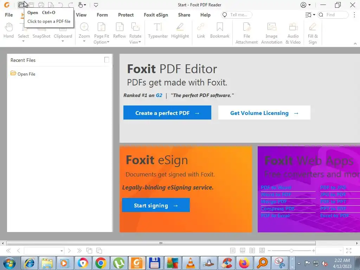The image size is (360, 270).
Task: Open the Help tab
Action: pos(205,15)
